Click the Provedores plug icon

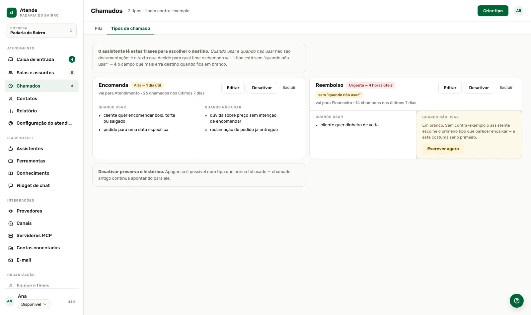(11, 211)
